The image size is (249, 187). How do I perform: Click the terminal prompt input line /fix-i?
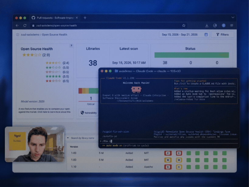point(169,141)
